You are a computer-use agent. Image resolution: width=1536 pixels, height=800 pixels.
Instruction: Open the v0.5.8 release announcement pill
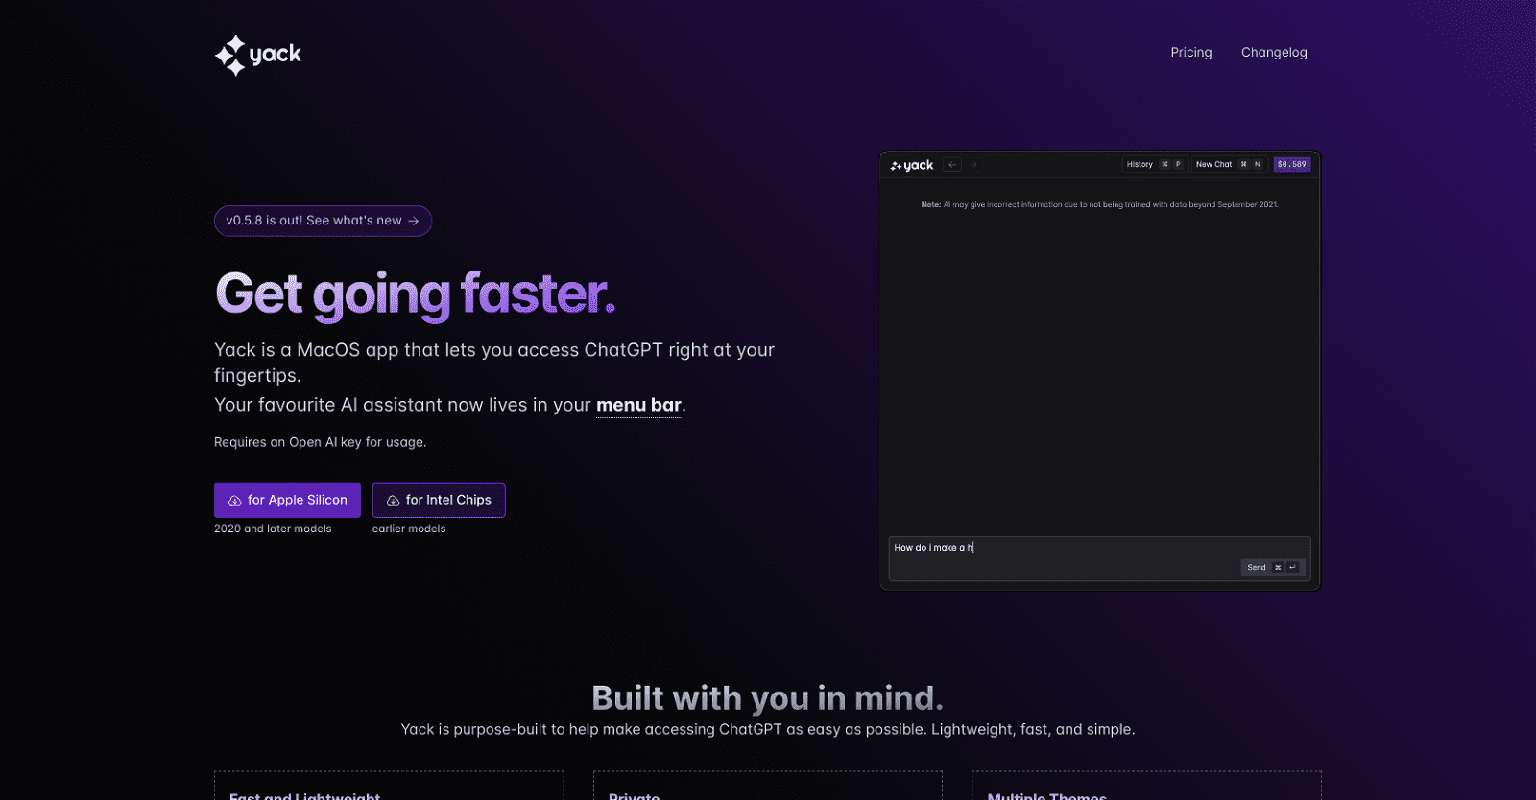[x=323, y=221]
